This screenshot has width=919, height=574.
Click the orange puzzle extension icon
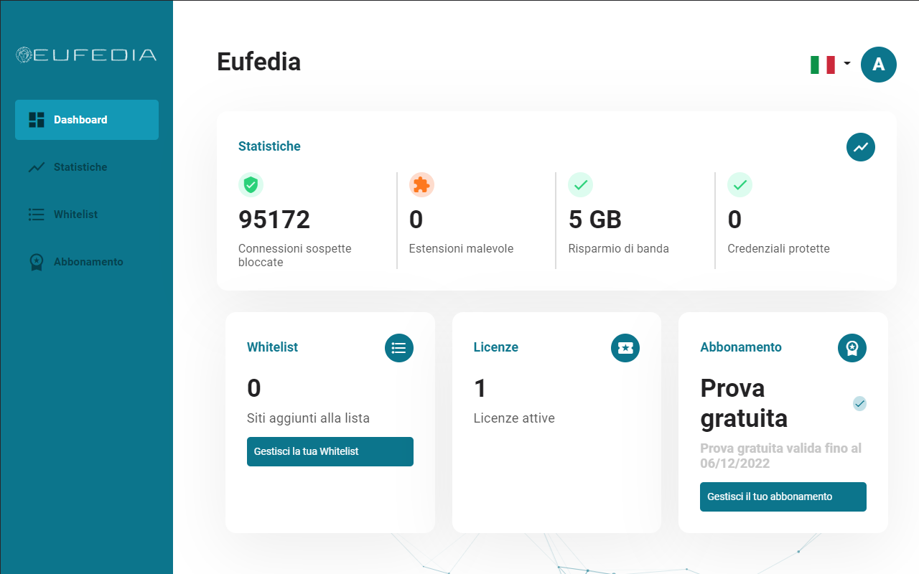coord(421,185)
